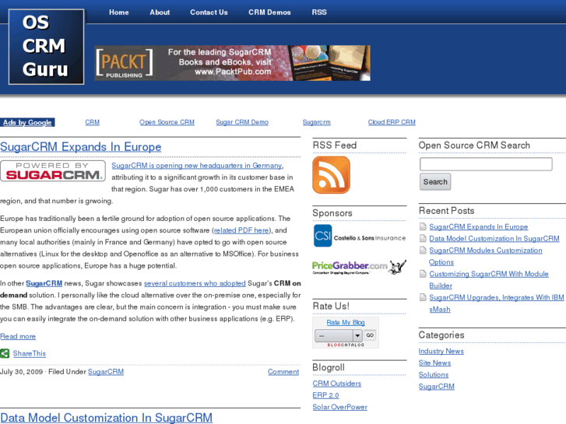The height and width of the screenshot is (424, 566).
Task: Click the orange RSS feed icon
Action: pos(331,175)
